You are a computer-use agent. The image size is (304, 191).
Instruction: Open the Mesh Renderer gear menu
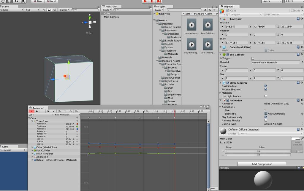[x=302, y=83]
